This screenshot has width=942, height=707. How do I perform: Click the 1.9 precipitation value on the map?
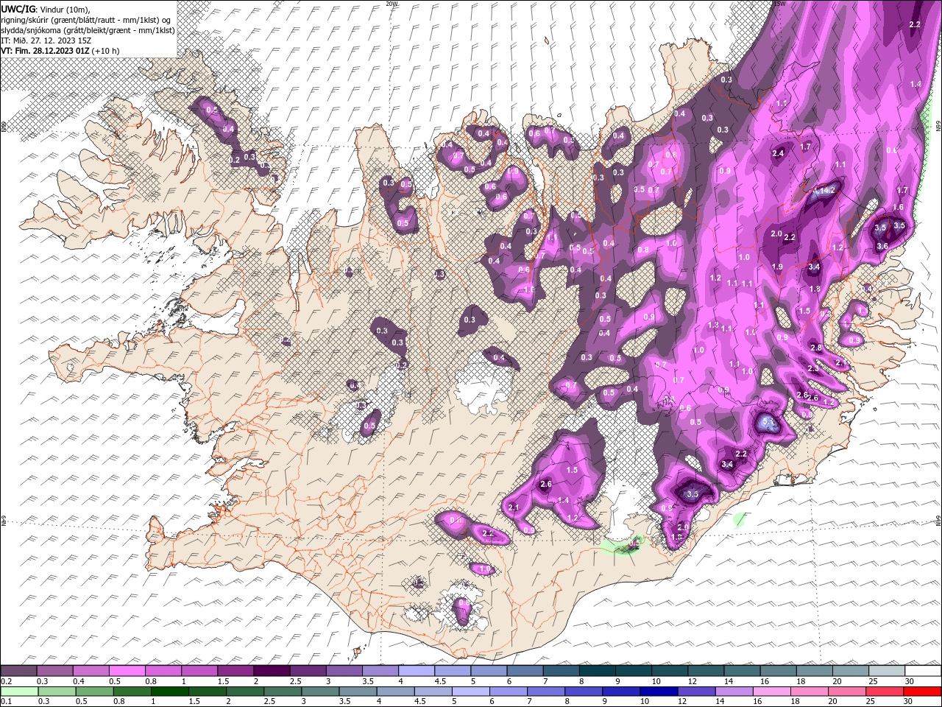pos(777,267)
